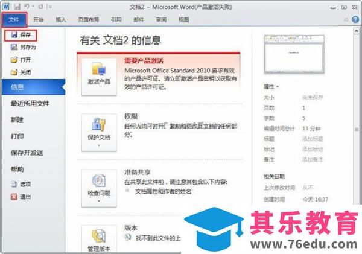Click 退出 to exit Word
362x254 pixels.
(21, 197)
